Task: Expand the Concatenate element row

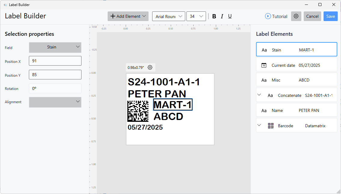Action: tap(259, 95)
